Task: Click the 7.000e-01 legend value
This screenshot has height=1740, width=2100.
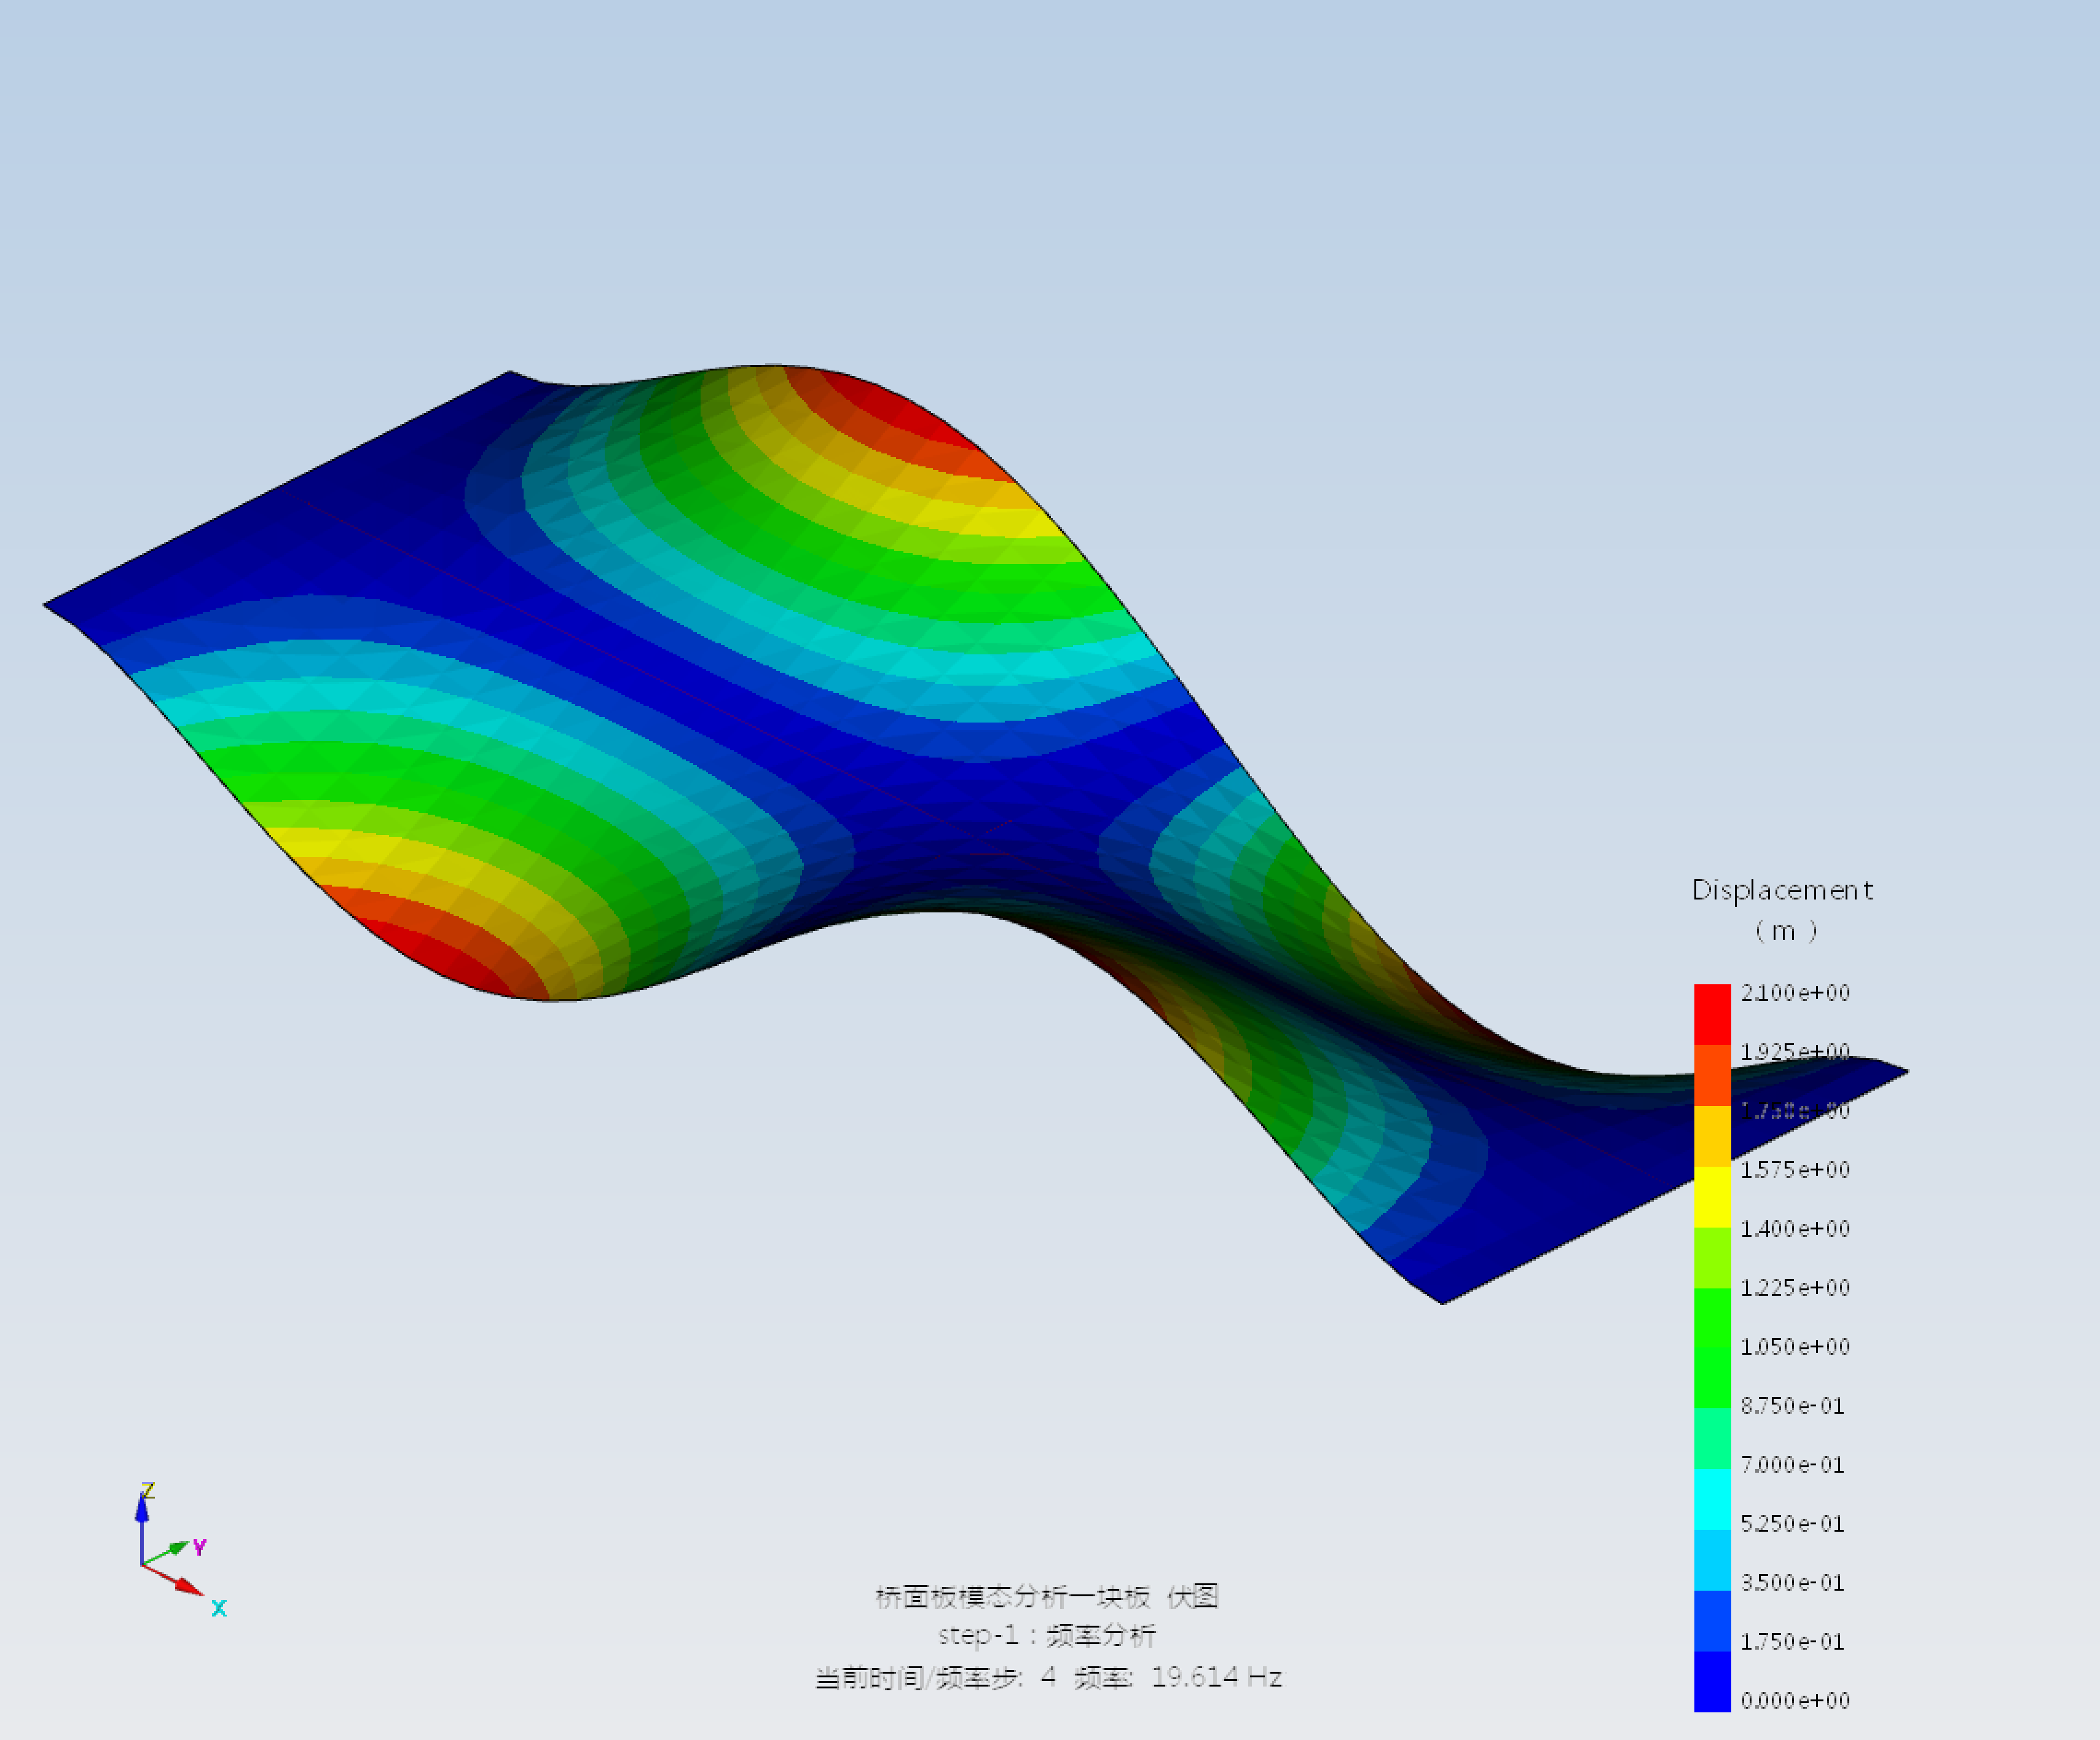Action: [1792, 1465]
